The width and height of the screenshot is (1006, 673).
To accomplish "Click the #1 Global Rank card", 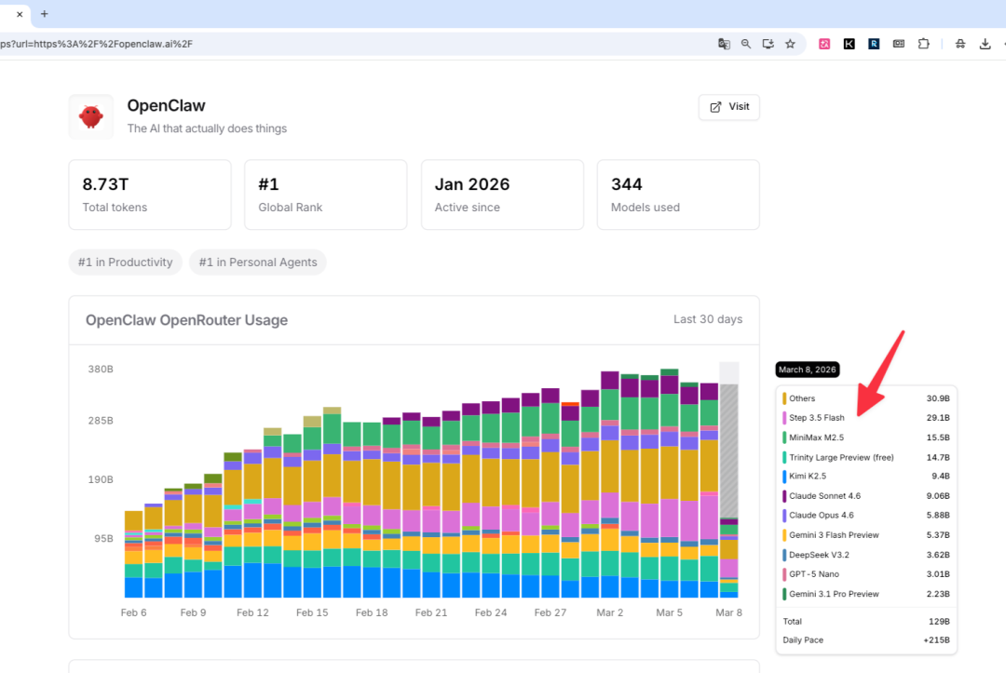I will click(325, 195).
